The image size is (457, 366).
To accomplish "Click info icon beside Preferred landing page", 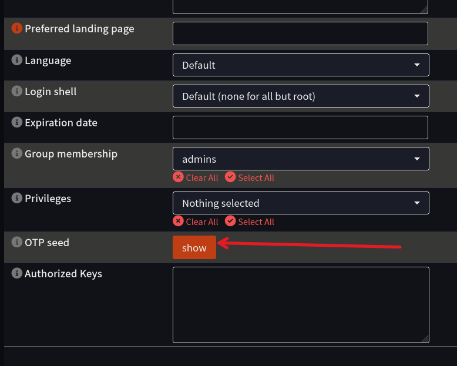I will pyautogui.click(x=17, y=28).
